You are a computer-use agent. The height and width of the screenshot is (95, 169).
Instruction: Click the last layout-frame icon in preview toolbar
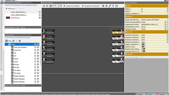pos(117,6)
